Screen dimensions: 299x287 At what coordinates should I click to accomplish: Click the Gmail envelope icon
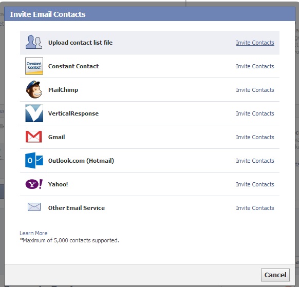34,137
